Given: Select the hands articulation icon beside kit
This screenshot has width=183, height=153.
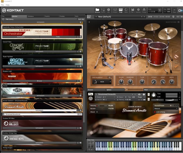Looking at the screenshot, I should [x=176, y=57].
